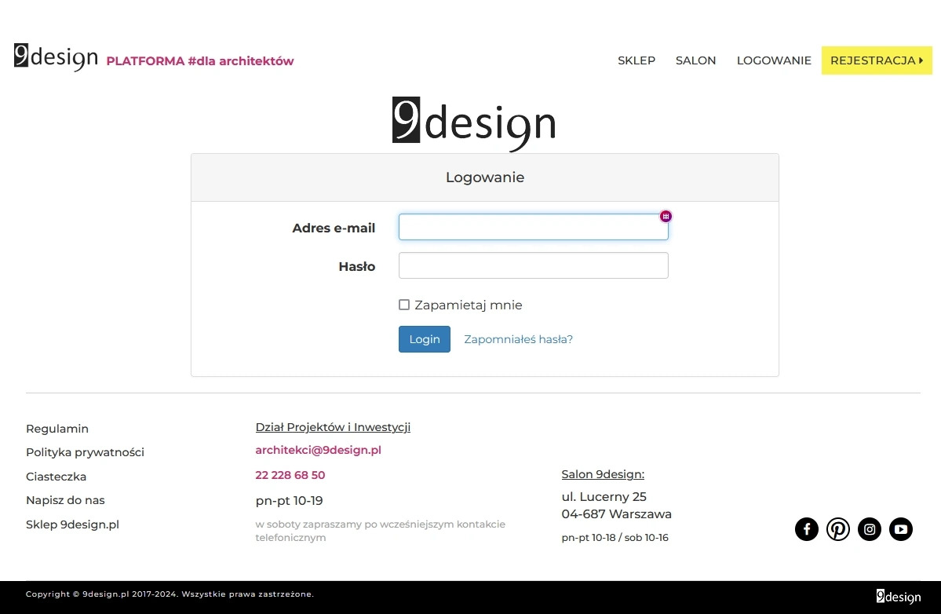Open the Facebook page icon
Viewport: 941px width, 614px height.
pyautogui.click(x=806, y=529)
